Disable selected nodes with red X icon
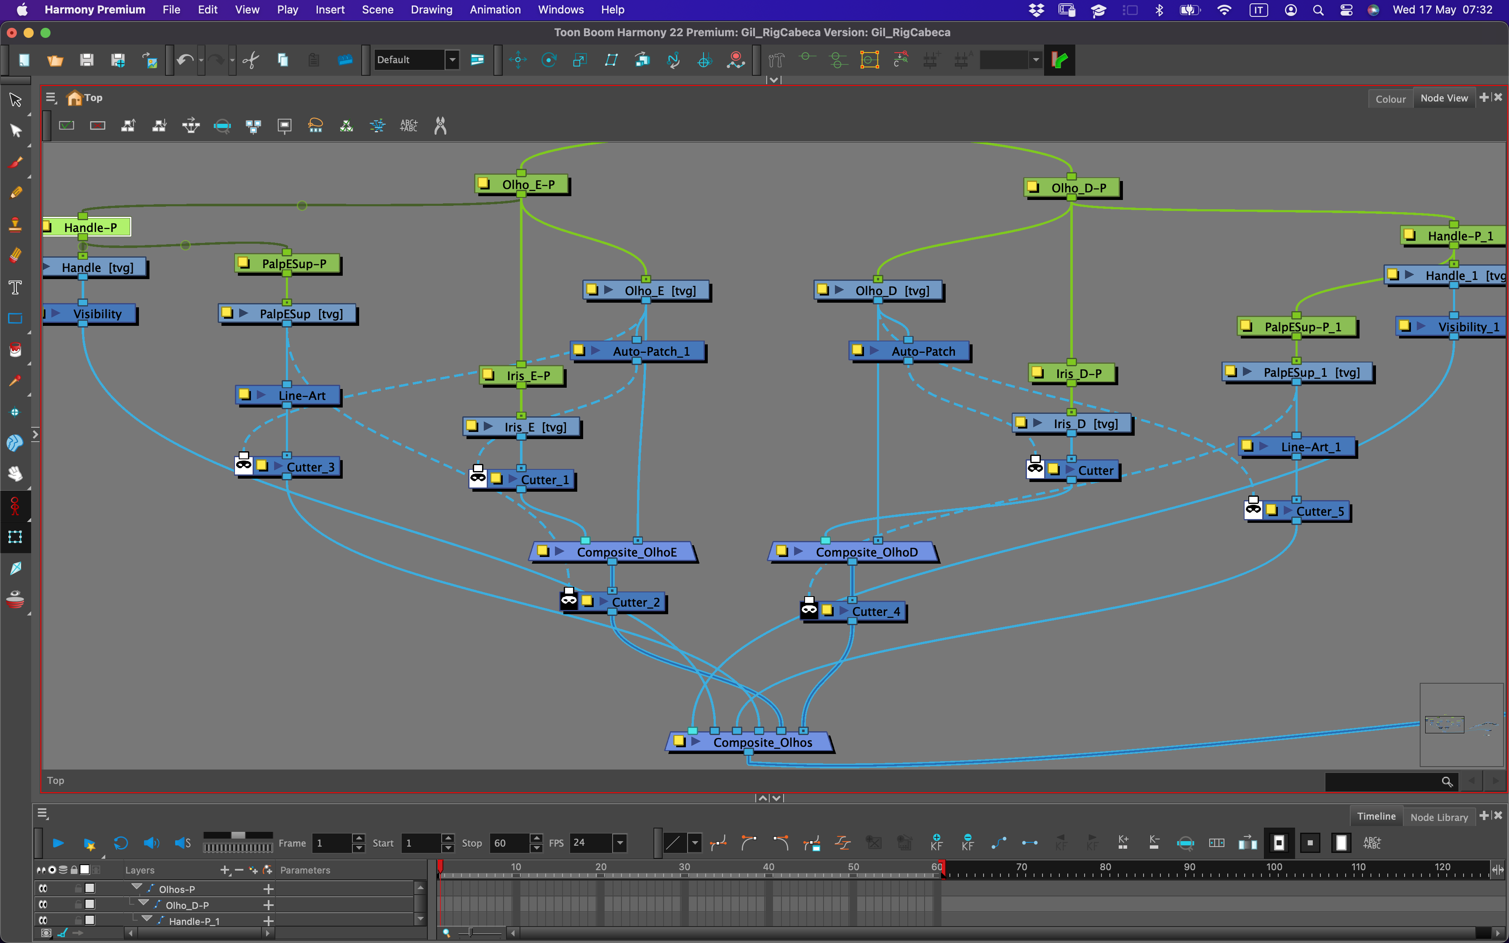The image size is (1509, 943). (x=97, y=125)
